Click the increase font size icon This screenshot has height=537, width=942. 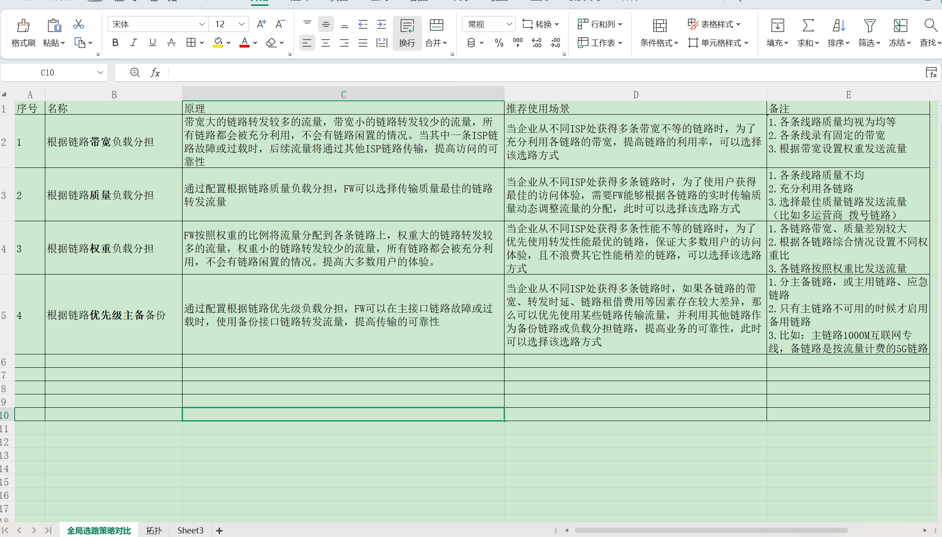click(x=262, y=24)
